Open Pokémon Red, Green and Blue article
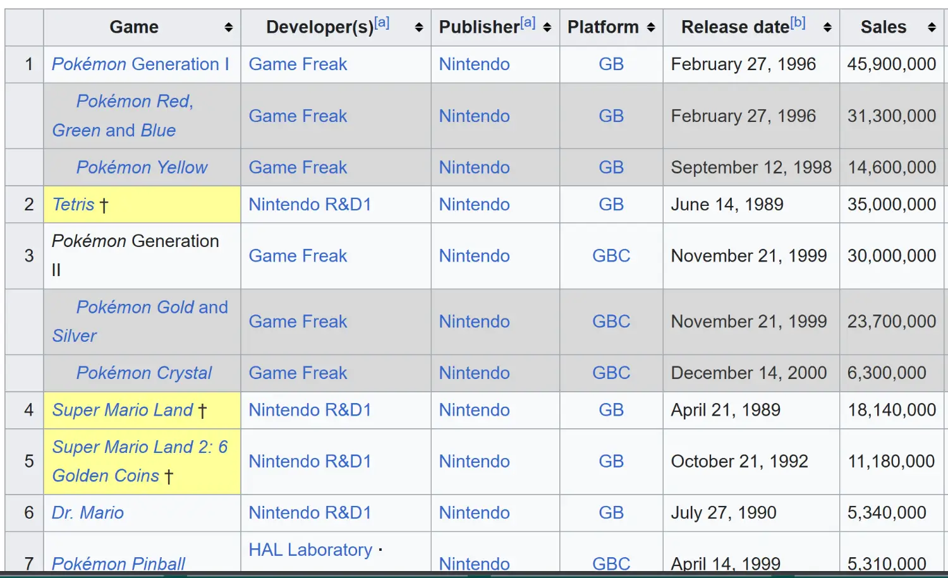This screenshot has width=948, height=578. (134, 102)
